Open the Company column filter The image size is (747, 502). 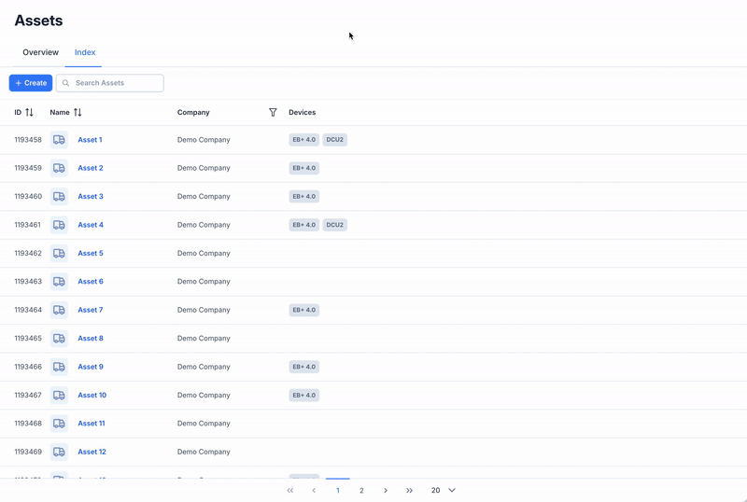(x=273, y=113)
